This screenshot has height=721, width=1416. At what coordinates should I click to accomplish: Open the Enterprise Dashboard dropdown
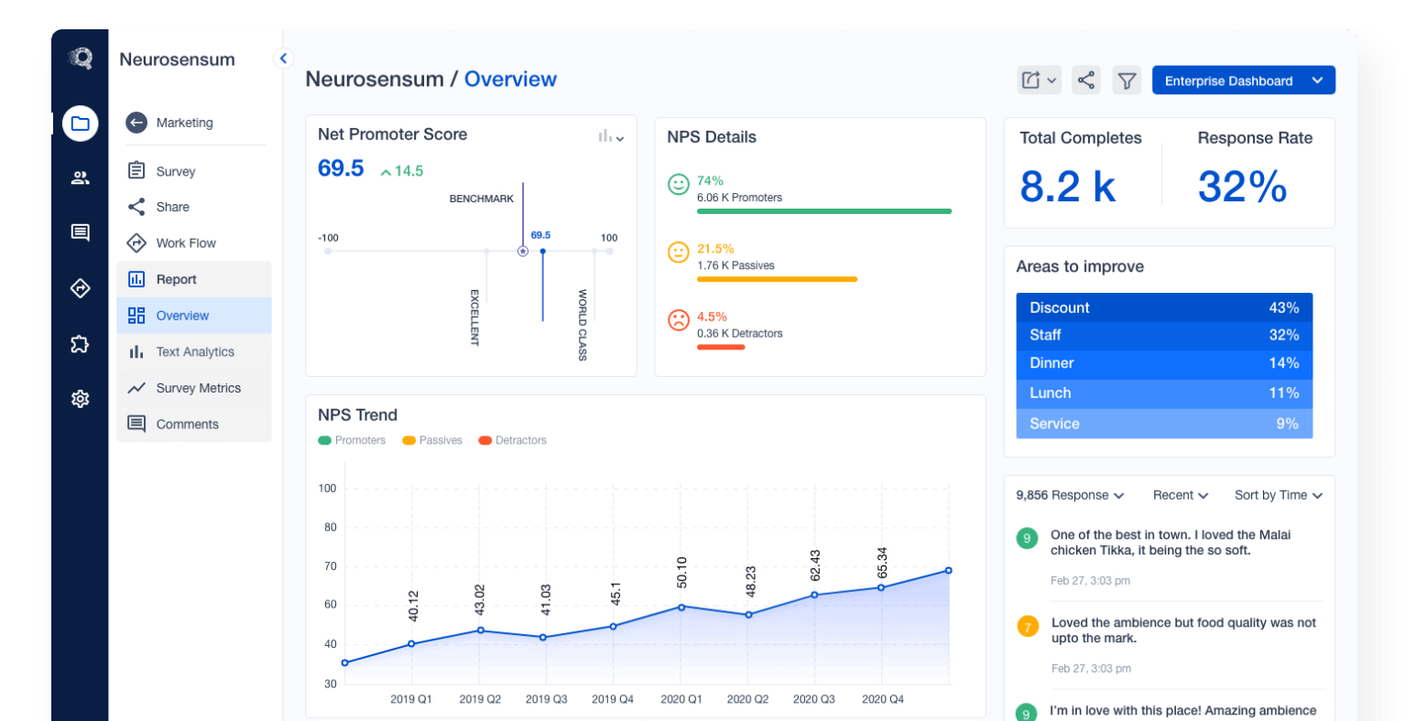[1244, 81]
